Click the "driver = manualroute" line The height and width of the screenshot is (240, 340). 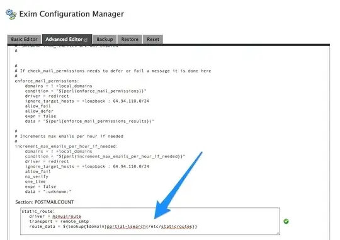[55, 217]
